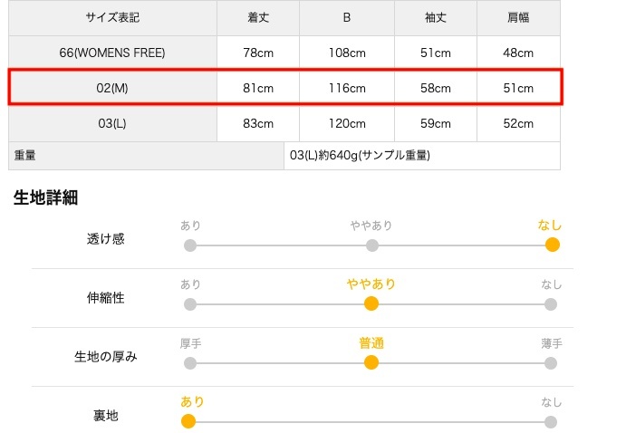
Task: Click the 肩幅 column header
Action: coord(518,17)
